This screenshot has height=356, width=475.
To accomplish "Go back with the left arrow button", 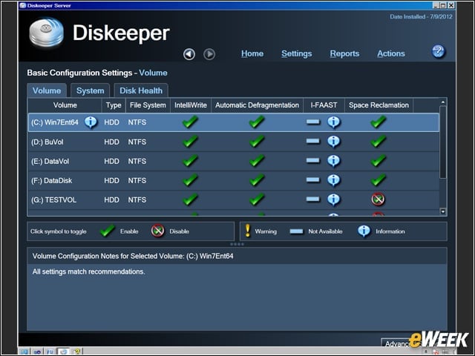I will [x=189, y=54].
